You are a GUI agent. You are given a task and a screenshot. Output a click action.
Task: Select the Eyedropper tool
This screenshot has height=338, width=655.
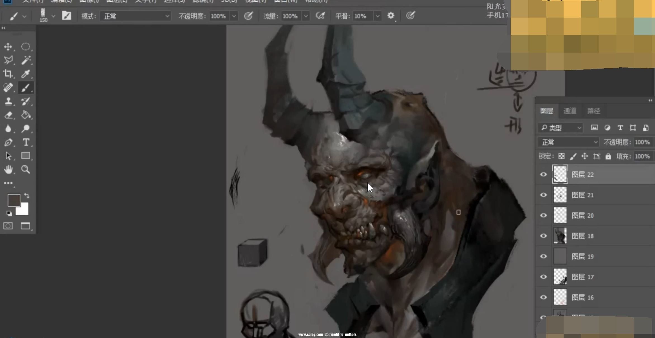click(26, 74)
